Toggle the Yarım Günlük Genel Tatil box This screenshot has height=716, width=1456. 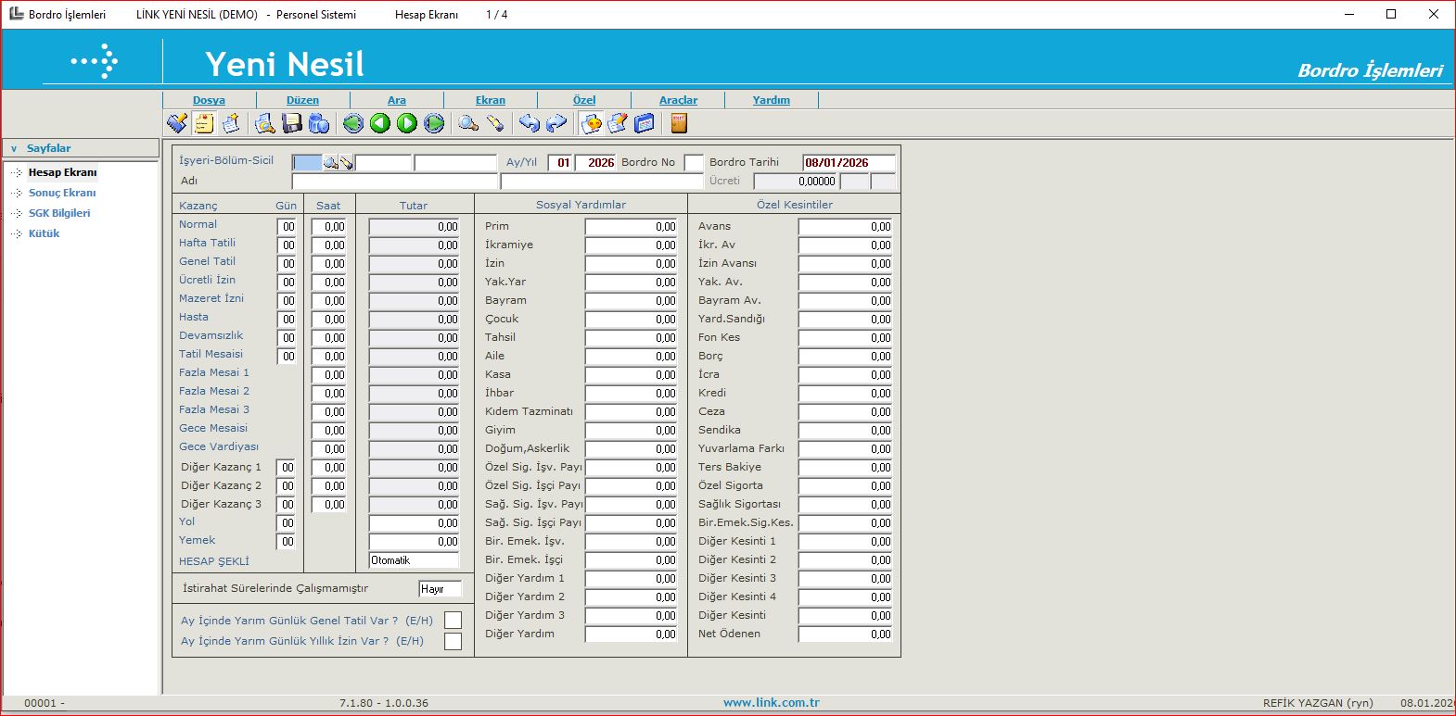click(453, 621)
